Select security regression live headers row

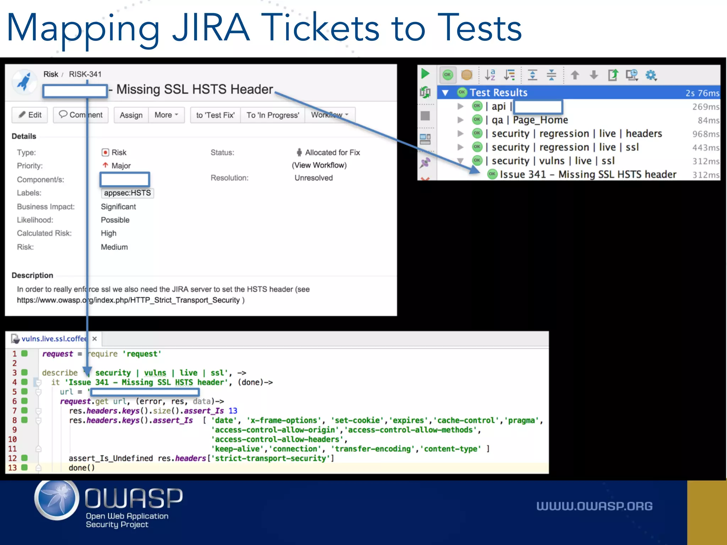pos(579,133)
